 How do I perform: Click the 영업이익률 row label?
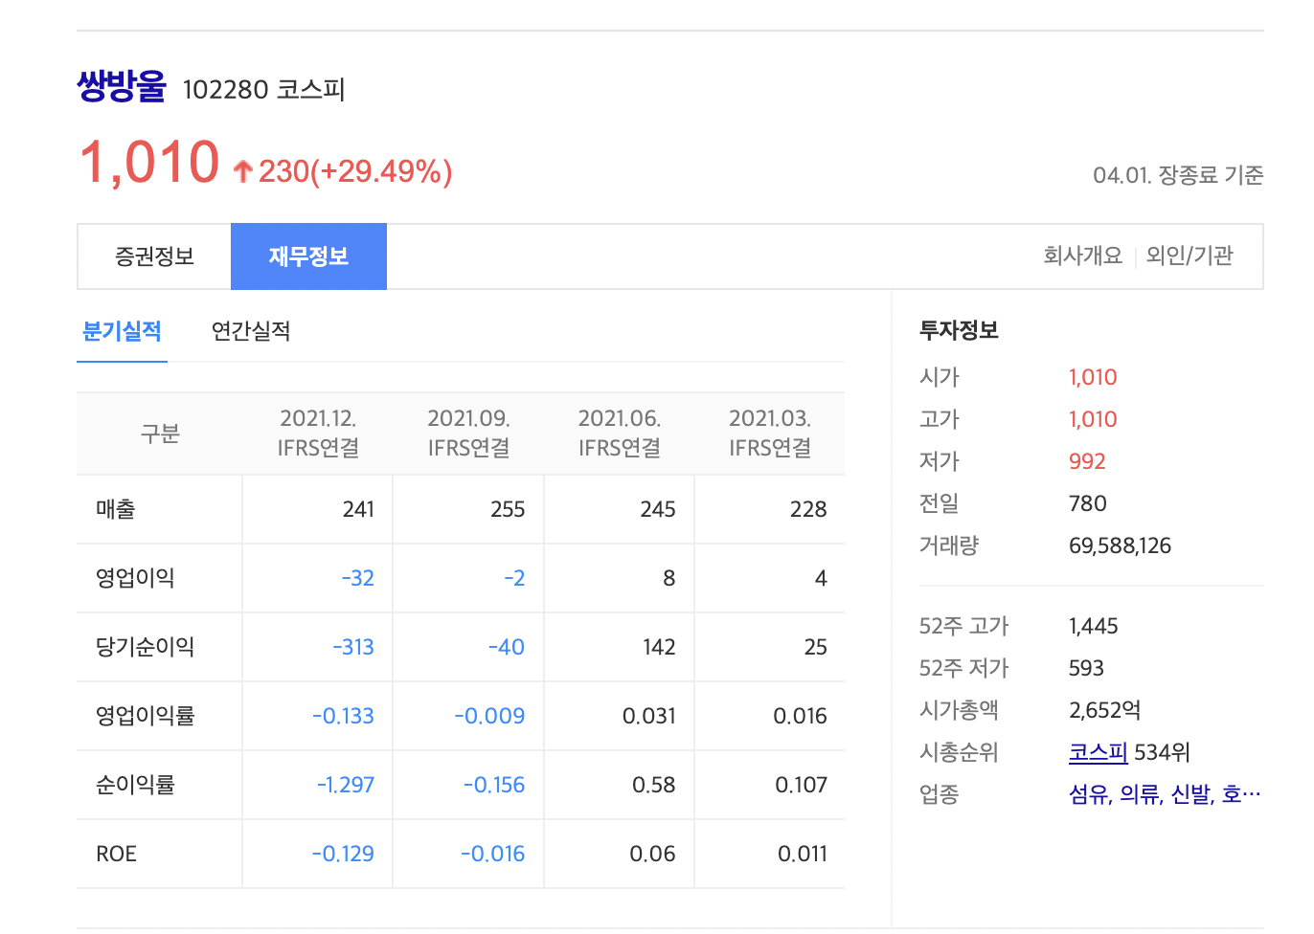tap(145, 716)
